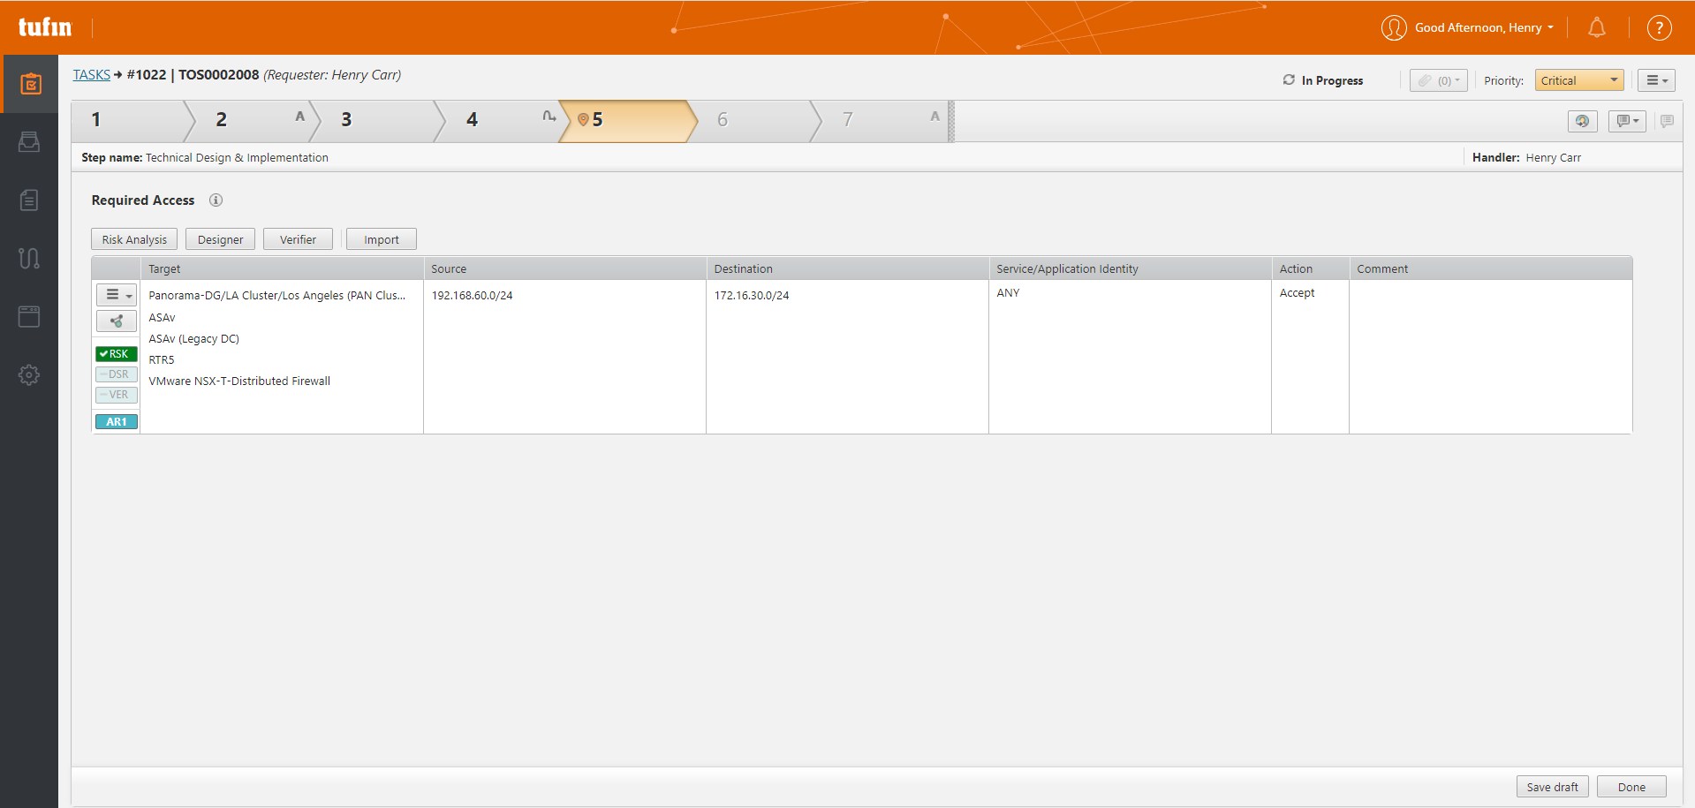Image resolution: width=1695 pixels, height=808 pixels.
Task: Go to workflow step 6
Action: (755, 121)
